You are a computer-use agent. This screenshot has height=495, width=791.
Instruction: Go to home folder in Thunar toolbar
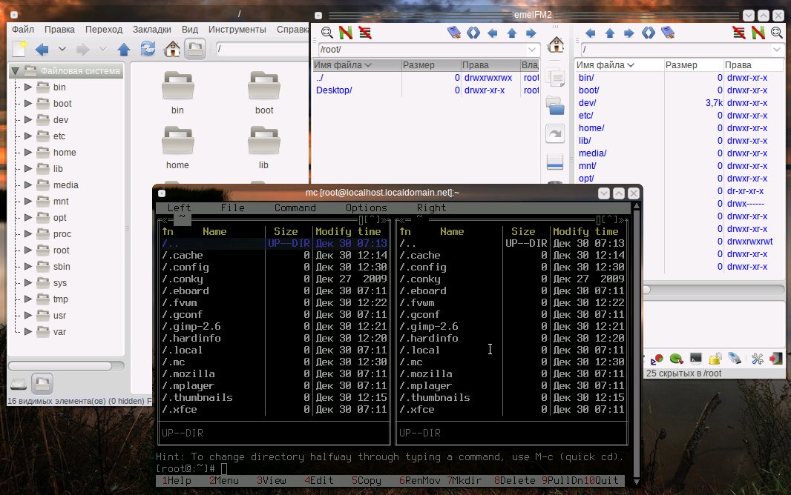point(173,49)
